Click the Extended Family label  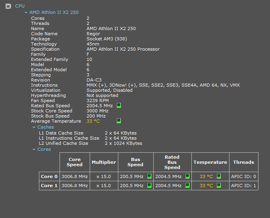click(x=50, y=59)
